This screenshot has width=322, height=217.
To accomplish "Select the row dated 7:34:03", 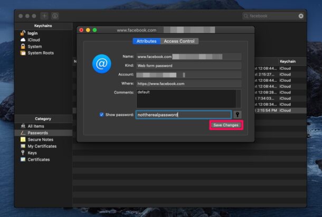I will coord(280,98).
